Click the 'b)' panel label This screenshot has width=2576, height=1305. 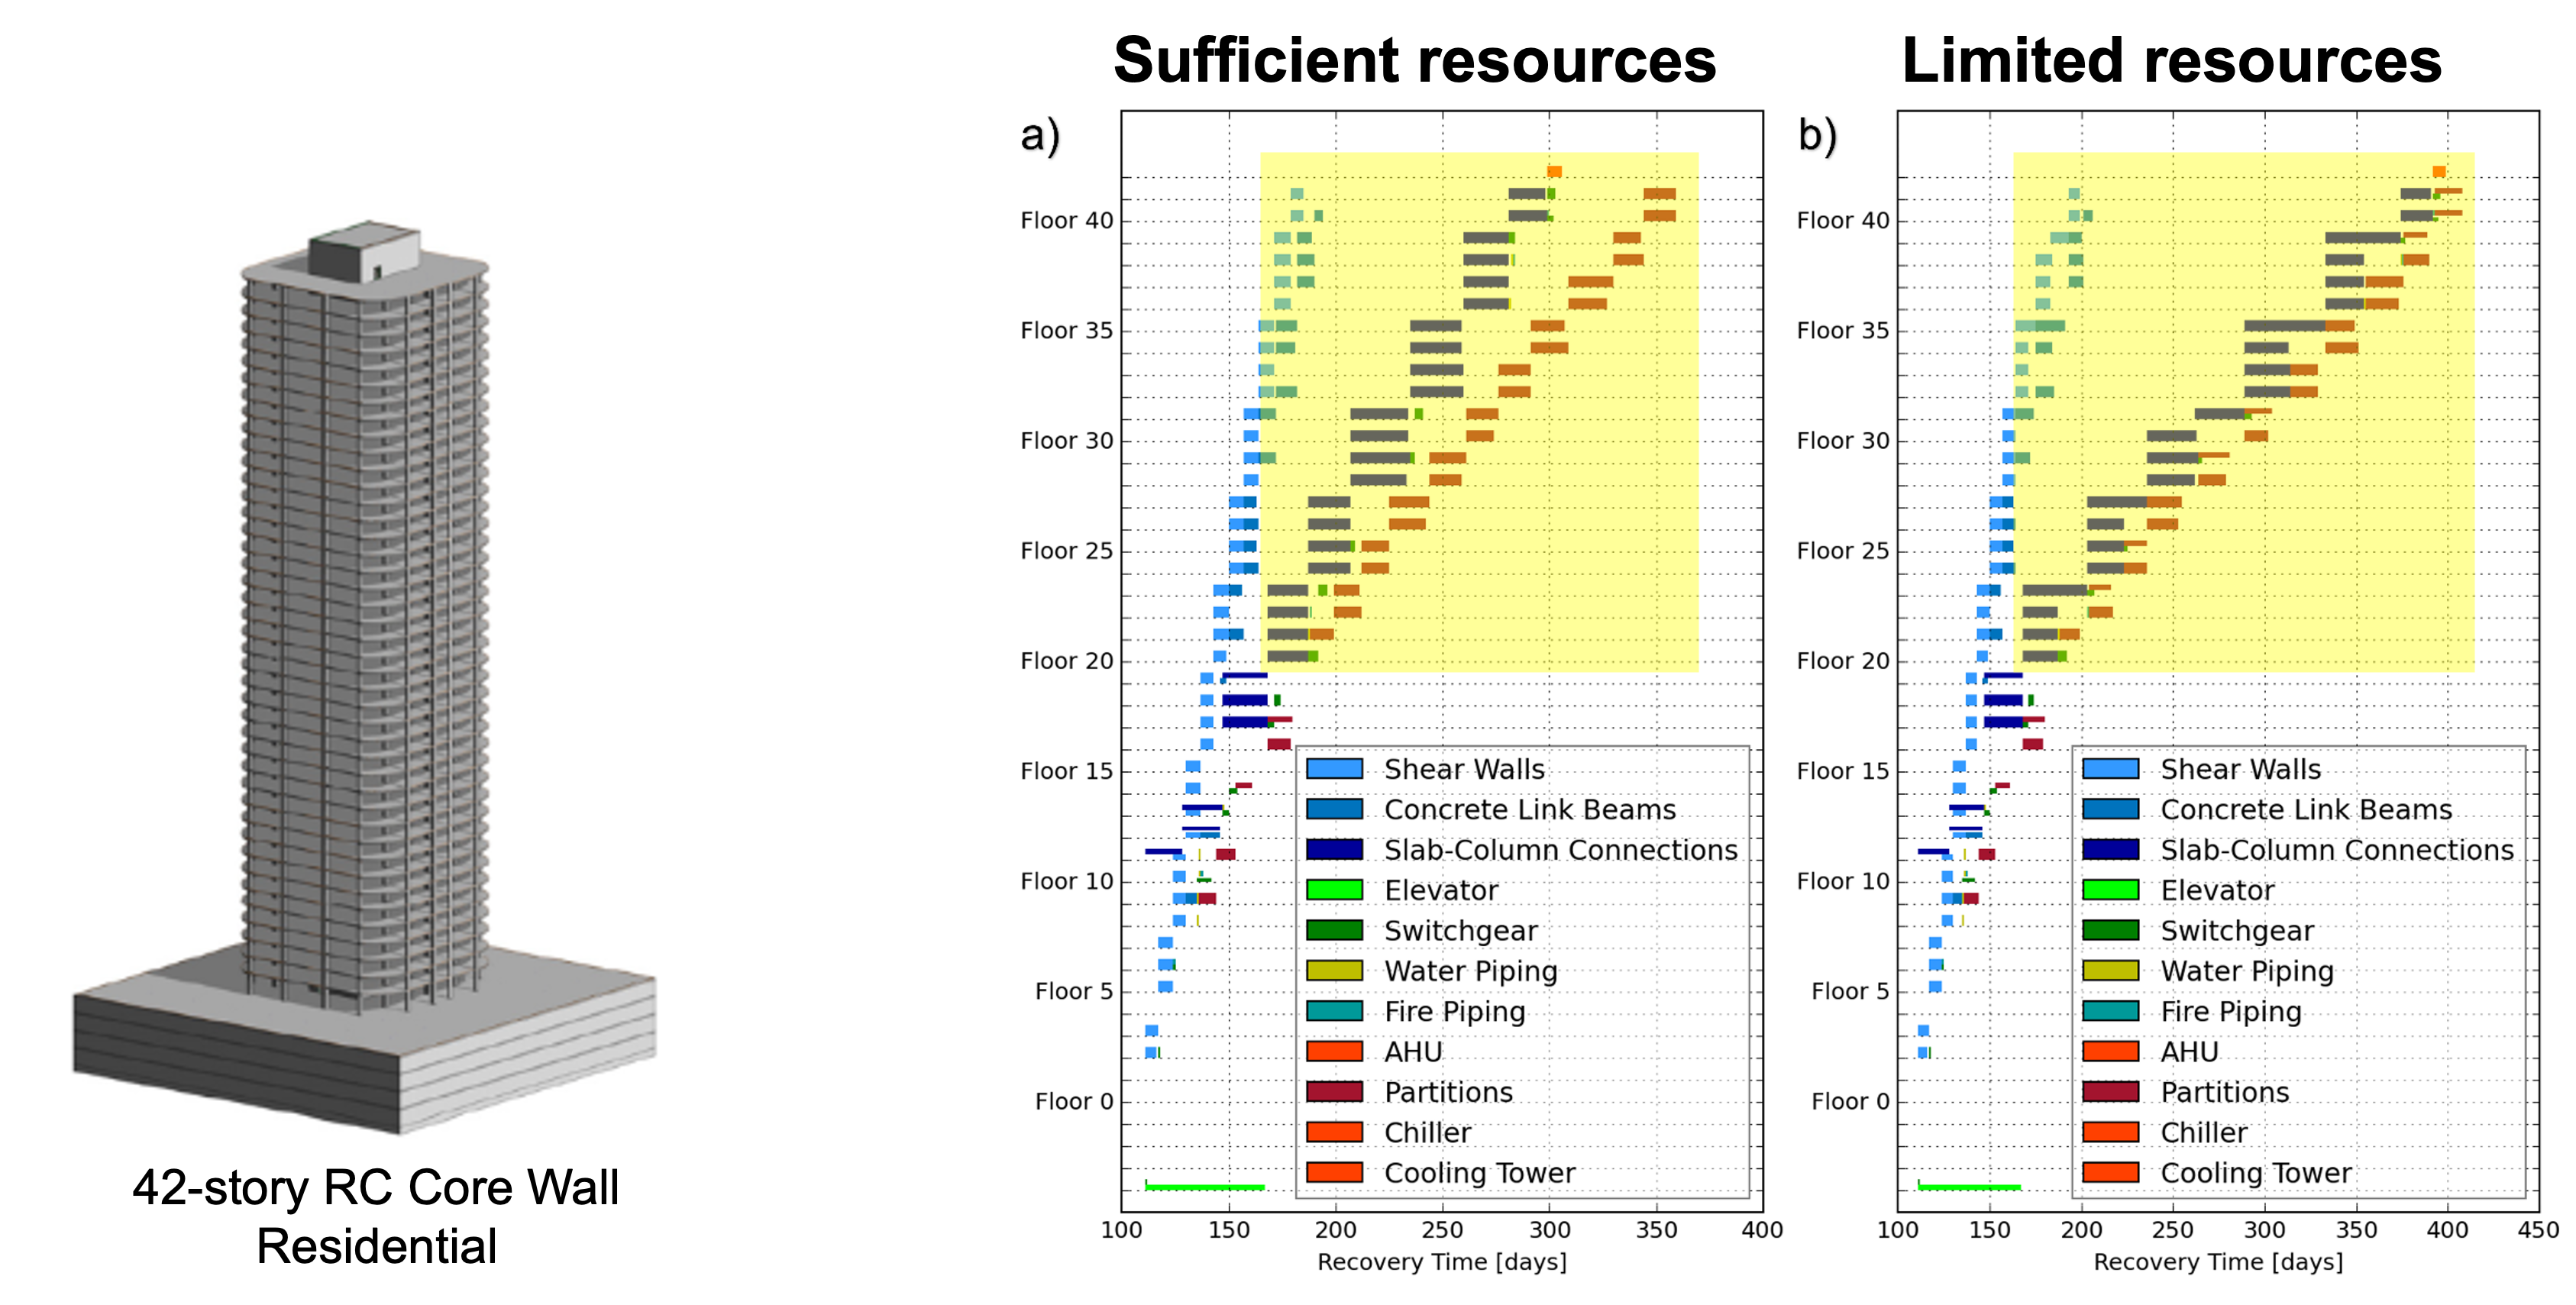click(1817, 136)
